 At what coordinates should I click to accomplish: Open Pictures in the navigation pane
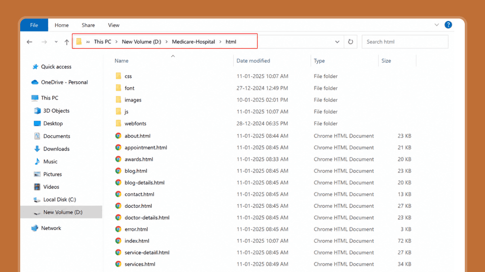pos(53,174)
